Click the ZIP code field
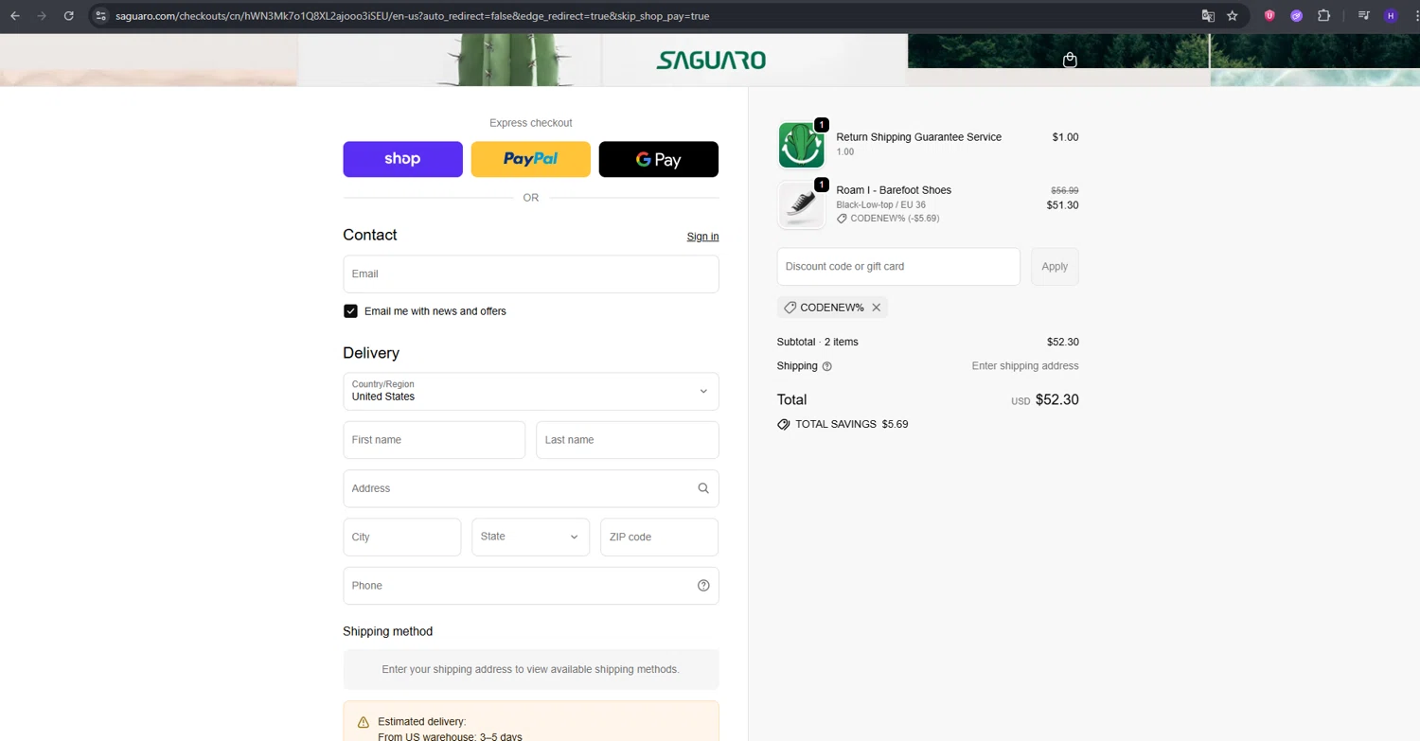 (660, 537)
